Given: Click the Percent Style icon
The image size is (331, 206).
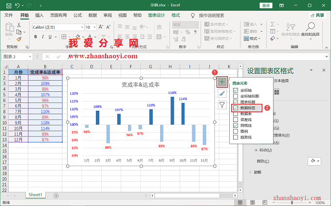Looking at the screenshot, I should tap(188, 32).
